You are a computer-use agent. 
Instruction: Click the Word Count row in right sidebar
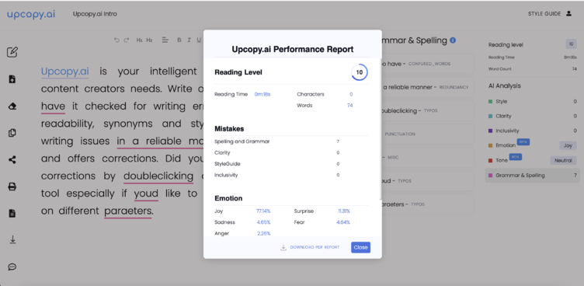coord(532,69)
